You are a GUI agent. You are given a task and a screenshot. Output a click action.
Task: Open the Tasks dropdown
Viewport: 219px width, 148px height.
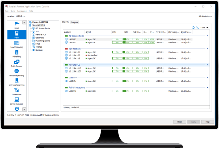pos(204,28)
